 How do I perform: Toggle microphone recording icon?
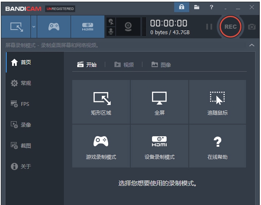tap(111, 31)
